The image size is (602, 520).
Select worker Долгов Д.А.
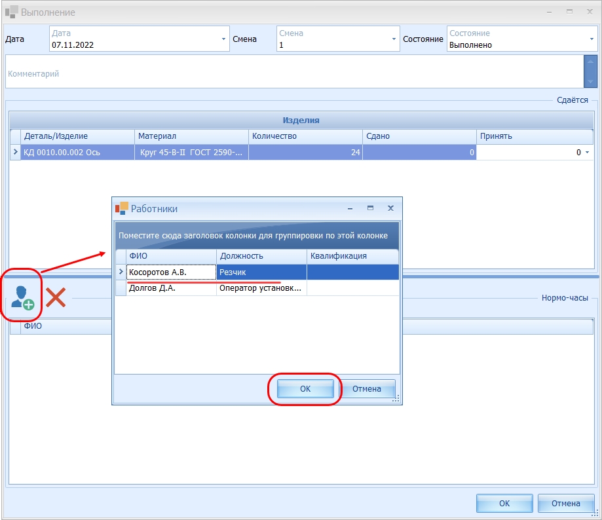click(x=171, y=288)
